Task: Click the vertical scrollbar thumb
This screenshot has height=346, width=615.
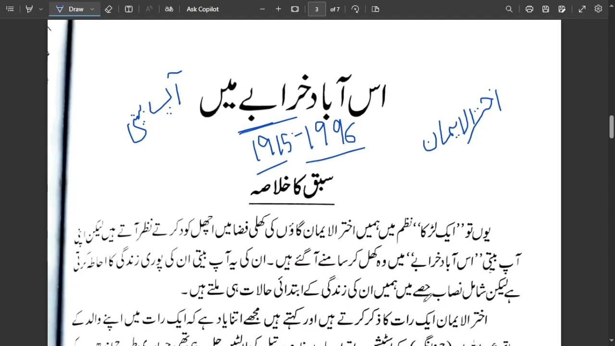Action: [x=612, y=126]
